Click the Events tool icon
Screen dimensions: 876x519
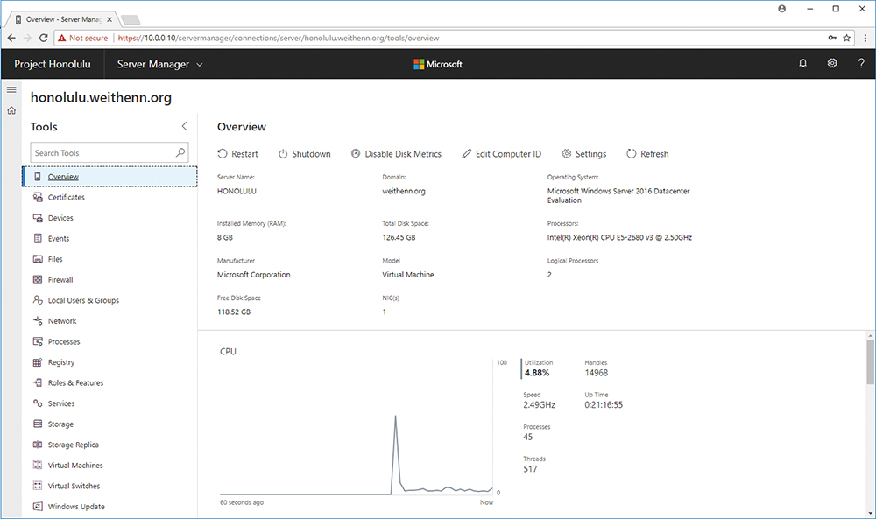point(38,238)
